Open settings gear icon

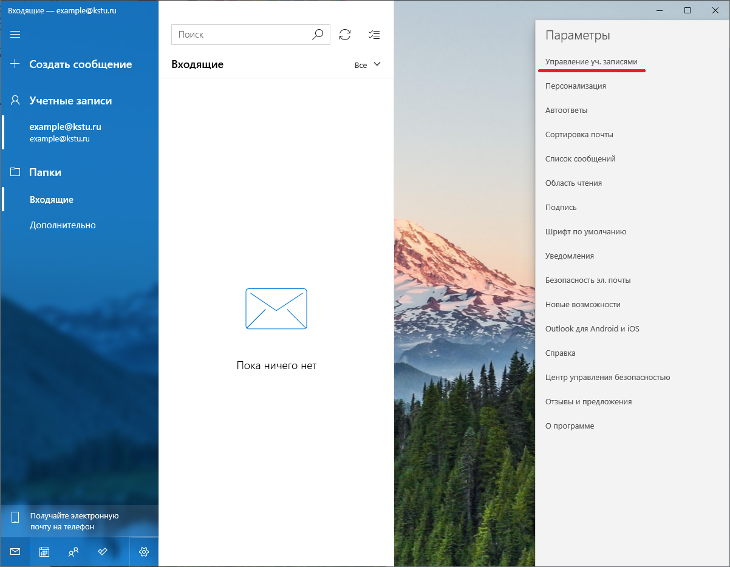pos(144,552)
